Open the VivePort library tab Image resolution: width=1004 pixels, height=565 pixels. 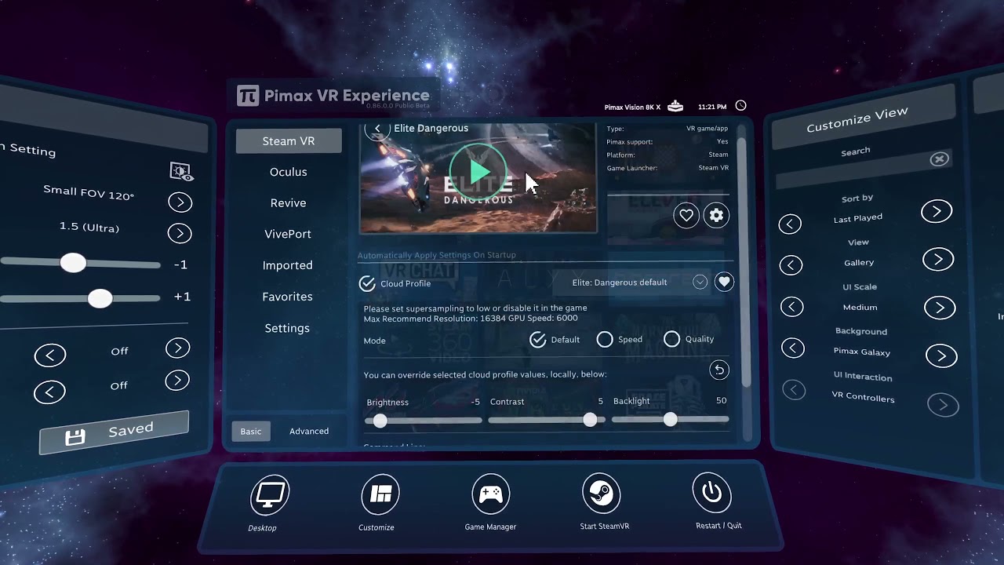288,234
